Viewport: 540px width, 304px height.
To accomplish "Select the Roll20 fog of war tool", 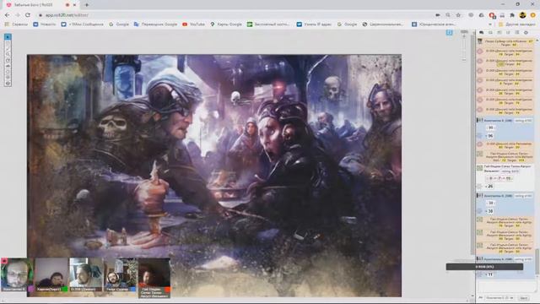I will point(8,66).
